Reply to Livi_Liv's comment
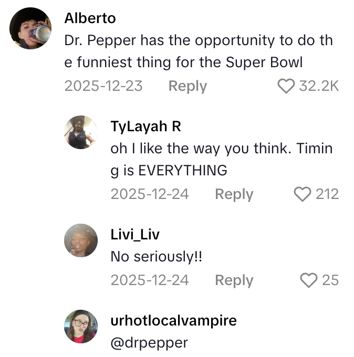The image size is (354, 357). [x=234, y=280]
